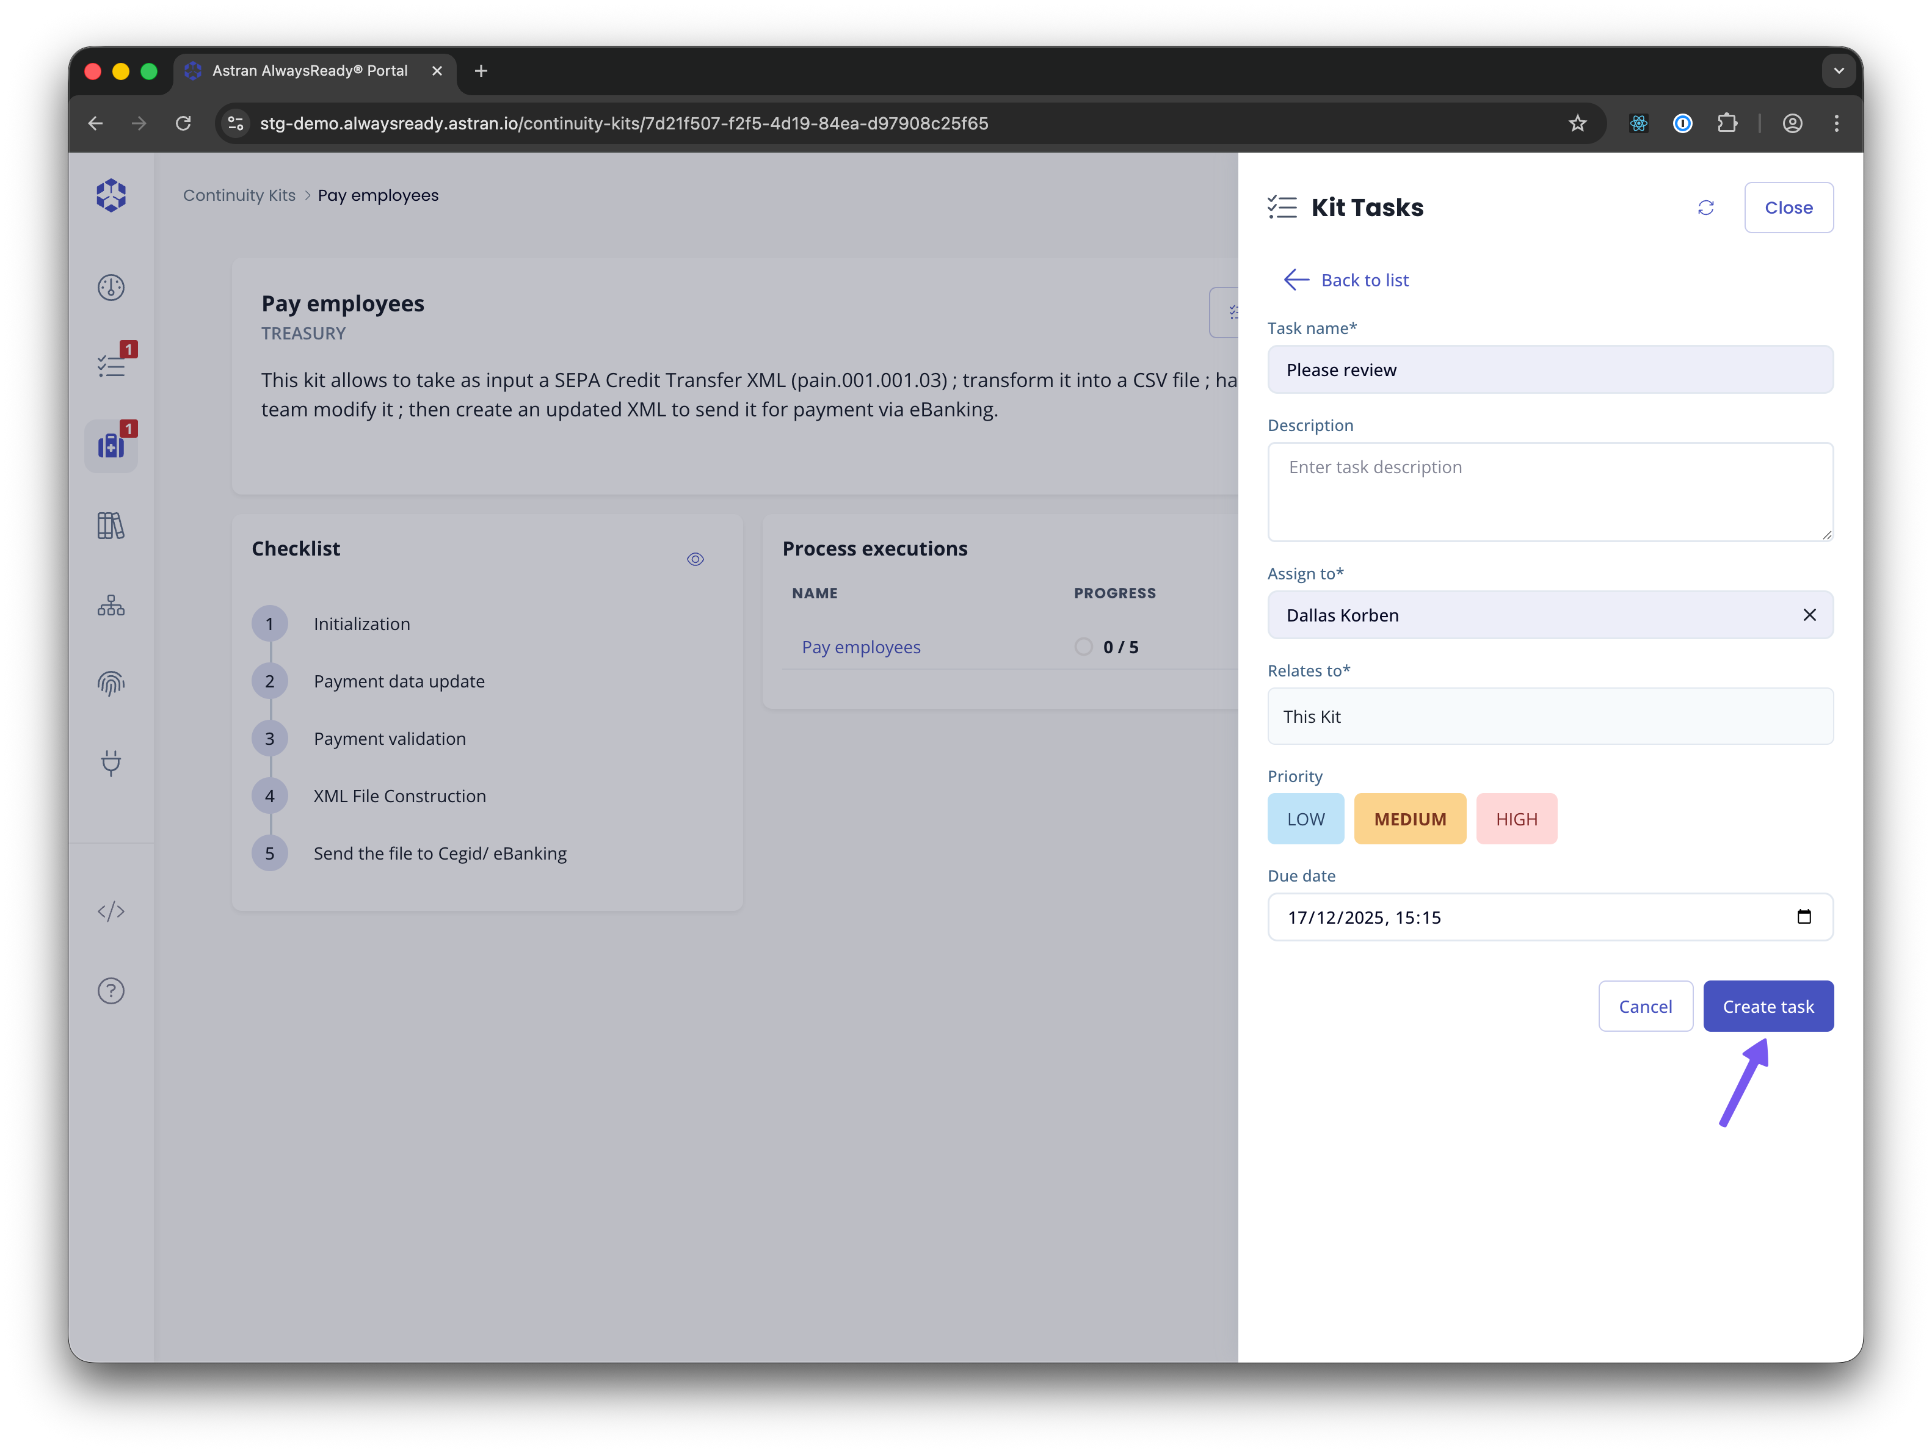Image resolution: width=1932 pixels, height=1453 pixels.
Task: Click the refresh icon in Kit Tasks
Action: pyautogui.click(x=1705, y=208)
